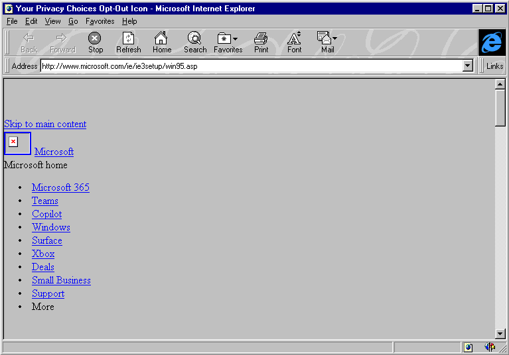The width and height of the screenshot is (509, 355).
Task: Open the Teams link
Action: 45,201
